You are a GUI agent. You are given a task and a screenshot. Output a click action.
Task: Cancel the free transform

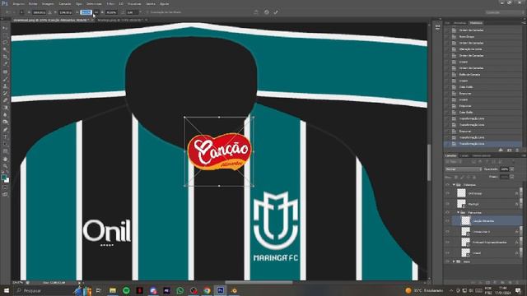pos(267,12)
